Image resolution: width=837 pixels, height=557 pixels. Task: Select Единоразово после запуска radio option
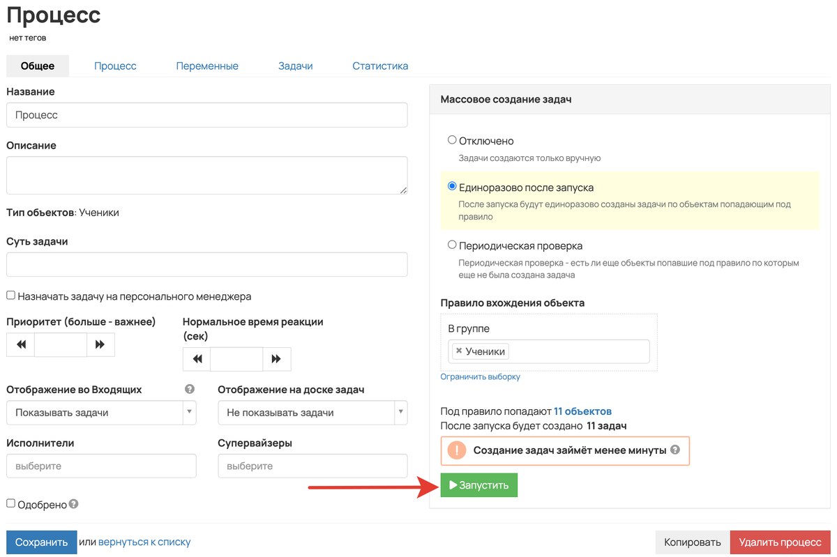coord(452,187)
